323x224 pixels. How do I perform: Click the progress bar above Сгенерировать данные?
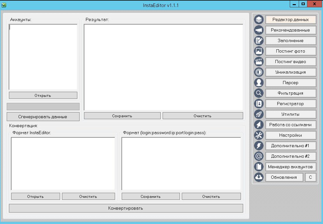pyautogui.click(x=43, y=106)
